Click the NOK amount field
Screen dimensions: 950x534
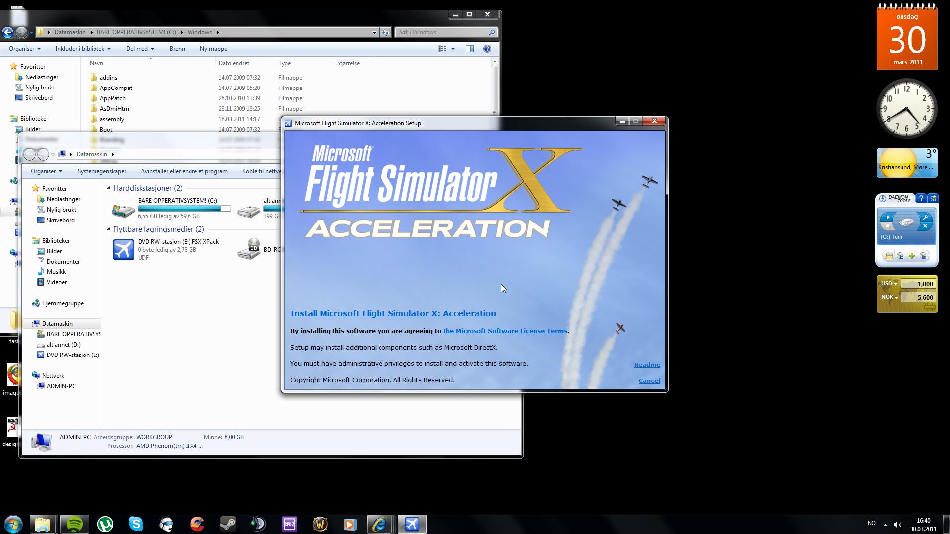click(918, 297)
